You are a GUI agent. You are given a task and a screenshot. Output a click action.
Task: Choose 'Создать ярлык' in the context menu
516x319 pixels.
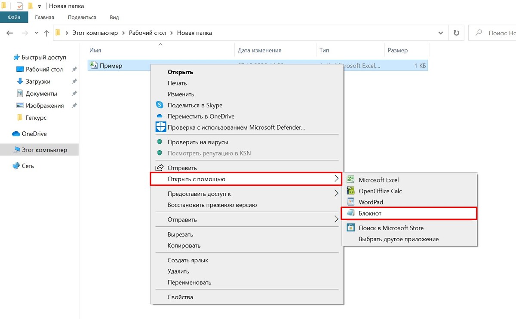[x=188, y=260]
